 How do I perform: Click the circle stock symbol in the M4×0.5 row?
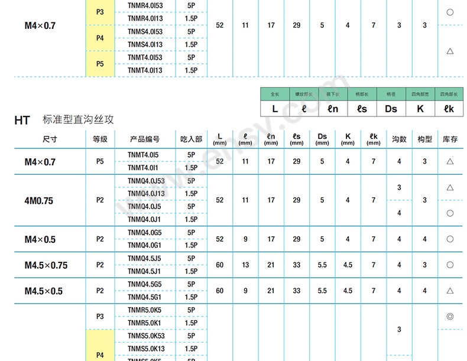pos(450,239)
